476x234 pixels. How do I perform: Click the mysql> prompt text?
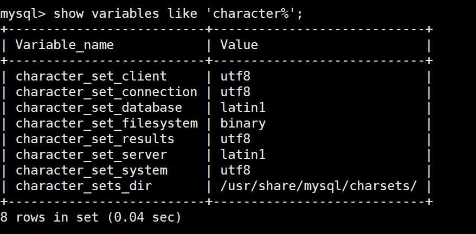pyautogui.click(x=23, y=14)
